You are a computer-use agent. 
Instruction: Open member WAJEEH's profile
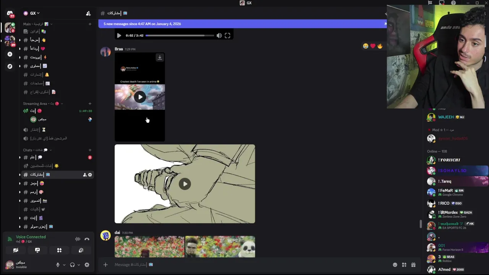click(x=457, y=117)
